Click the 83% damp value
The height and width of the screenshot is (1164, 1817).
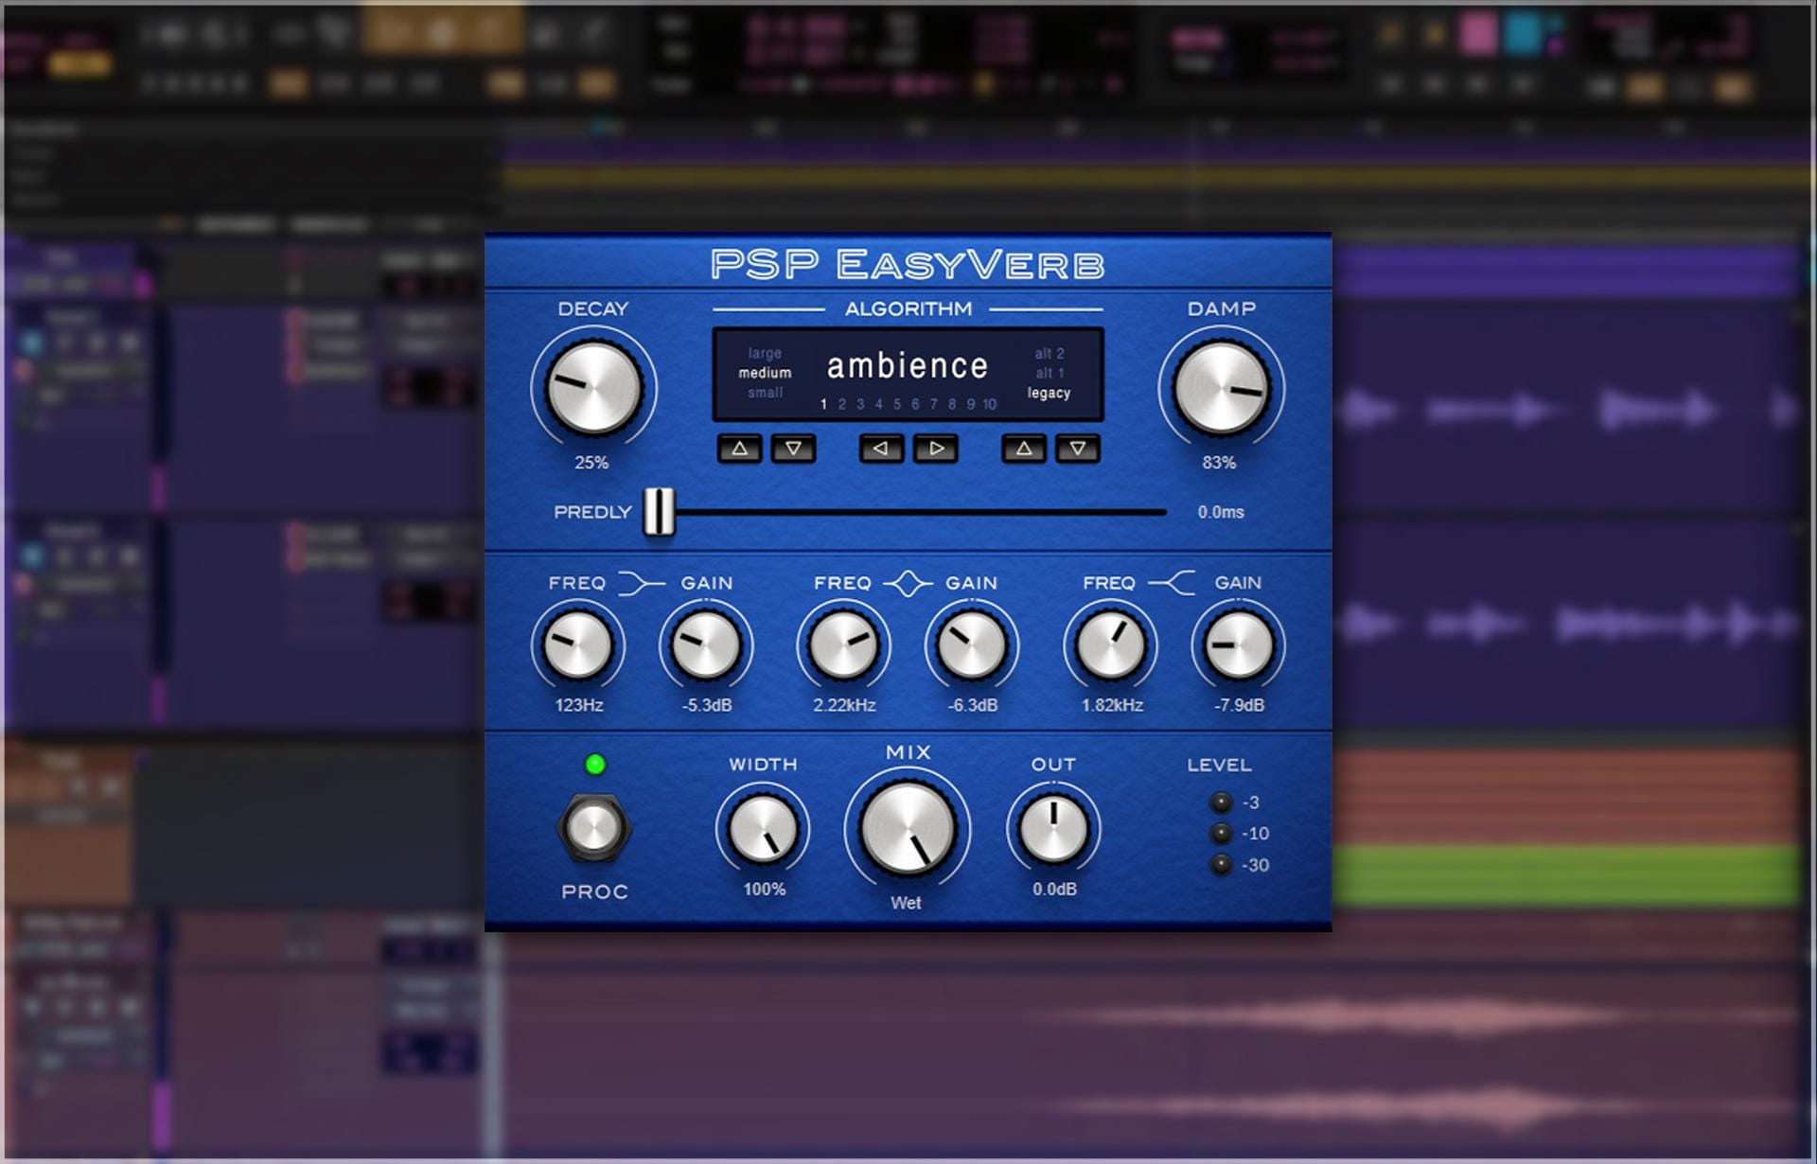coord(1219,463)
